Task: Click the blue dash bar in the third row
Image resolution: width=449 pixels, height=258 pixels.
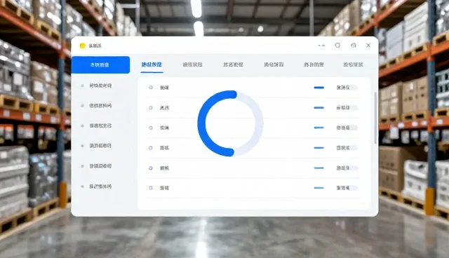Action: pos(319,128)
